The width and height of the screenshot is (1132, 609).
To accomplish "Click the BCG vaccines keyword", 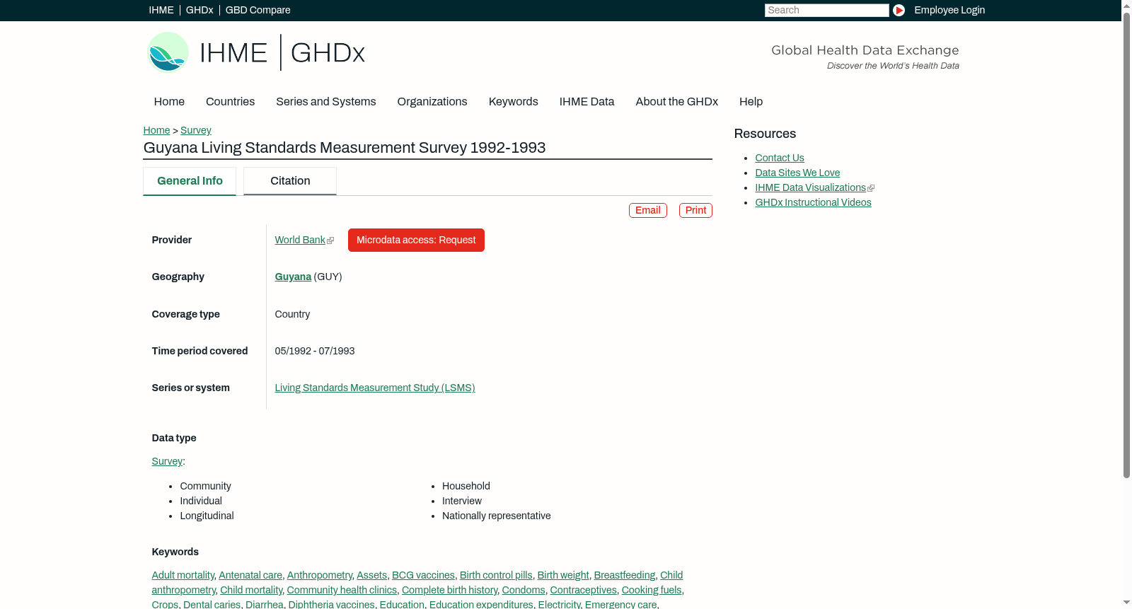I will coord(423,575).
